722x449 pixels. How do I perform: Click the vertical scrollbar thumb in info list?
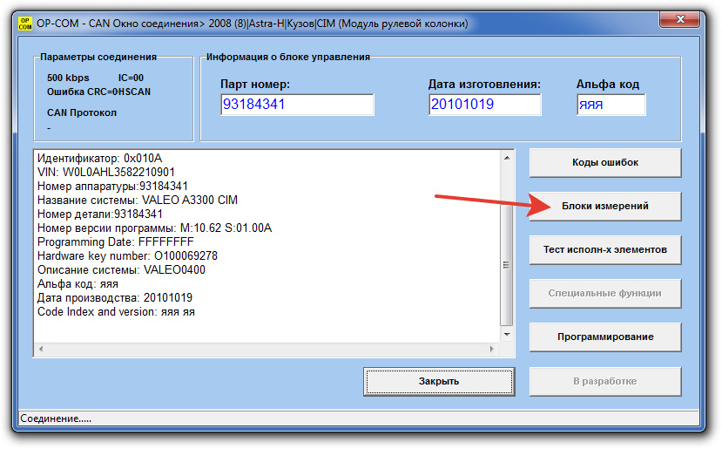pyautogui.click(x=507, y=265)
